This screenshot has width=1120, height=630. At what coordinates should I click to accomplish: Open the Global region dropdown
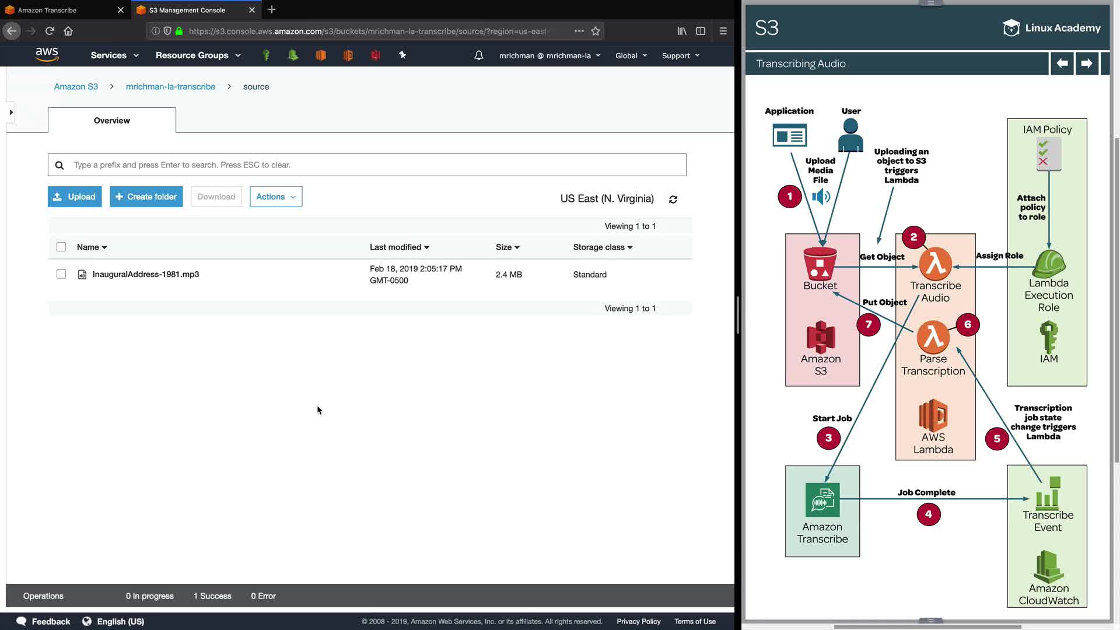[631, 55]
